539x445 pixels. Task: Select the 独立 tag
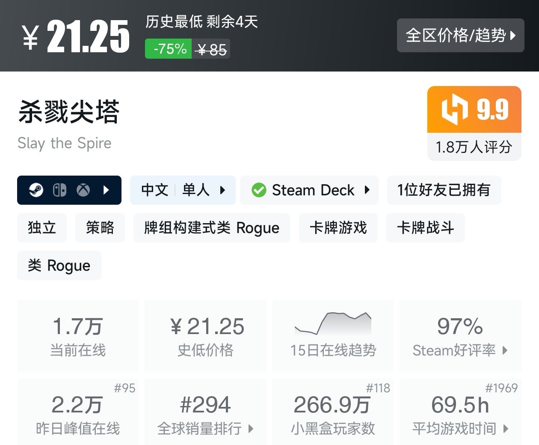tap(41, 228)
